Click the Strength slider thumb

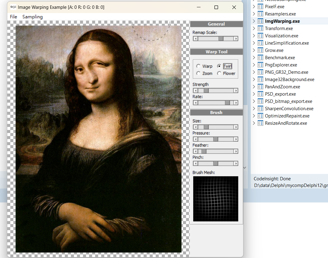tap(206, 90)
